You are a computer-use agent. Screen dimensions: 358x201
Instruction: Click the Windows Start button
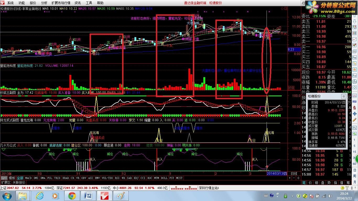pyautogui.click(x=7, y=196)
